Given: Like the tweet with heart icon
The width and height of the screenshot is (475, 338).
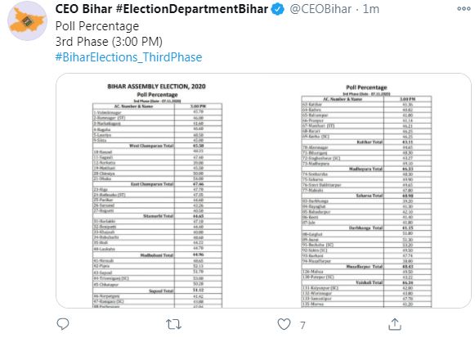Looking at the screenshot, I should click(284, 324).
